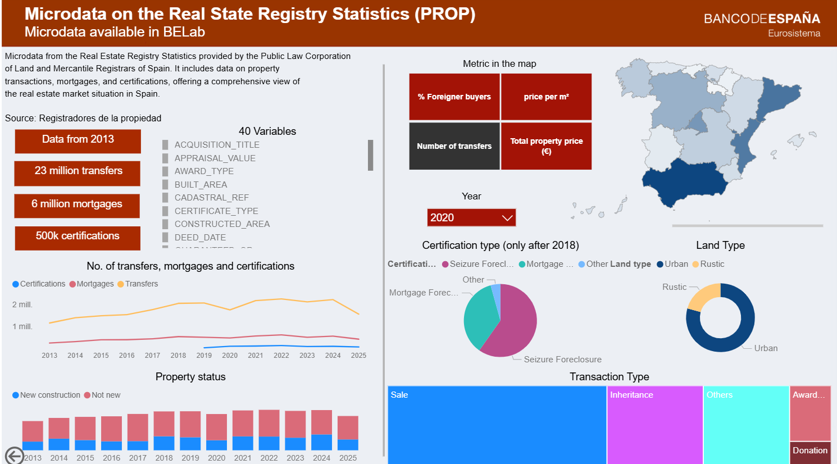
Task: Click the New construction legend marker
Action: pyautogui.click(x=16, y=395)
